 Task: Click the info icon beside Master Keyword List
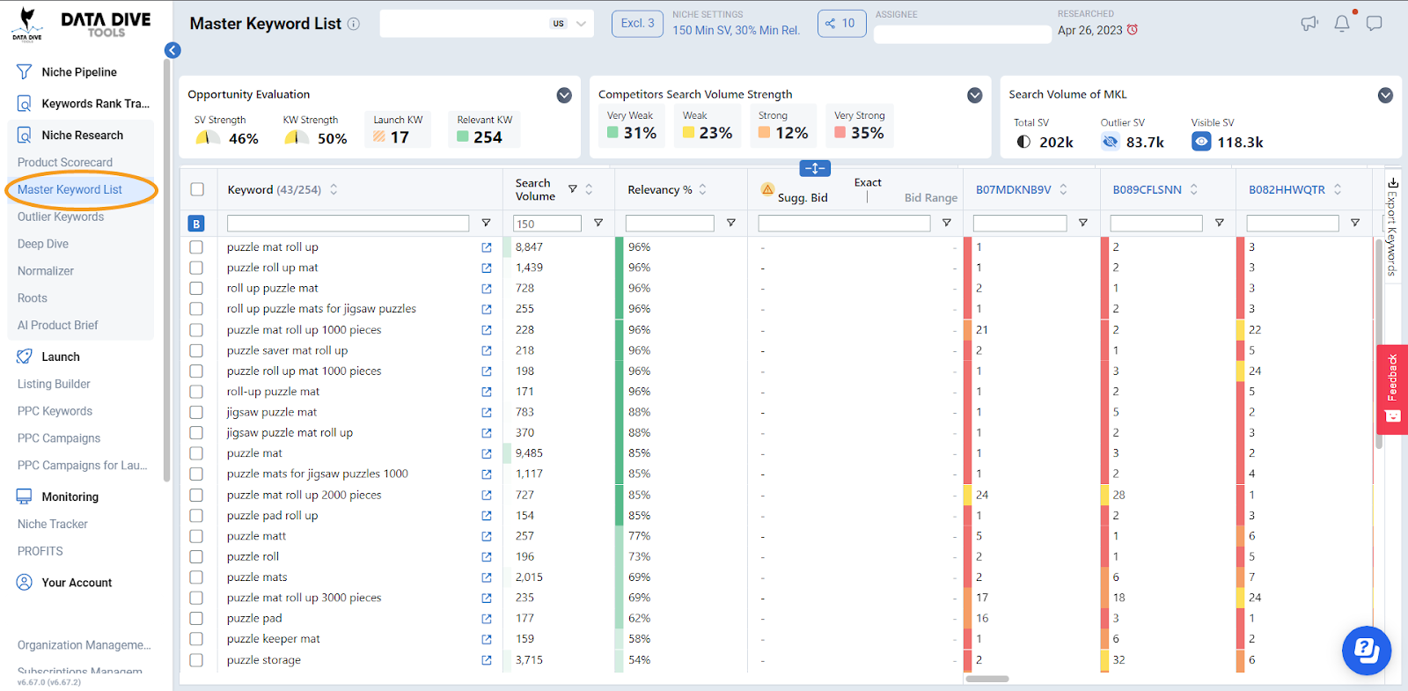tap(354, 24)
